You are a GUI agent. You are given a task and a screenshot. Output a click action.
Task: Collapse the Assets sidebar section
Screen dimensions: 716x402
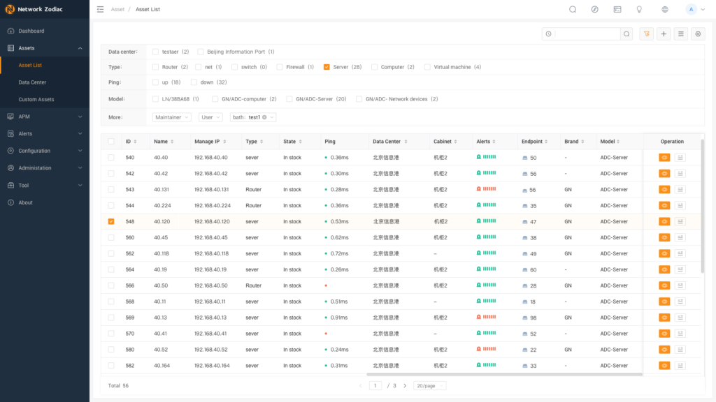[x=44, y=48]
